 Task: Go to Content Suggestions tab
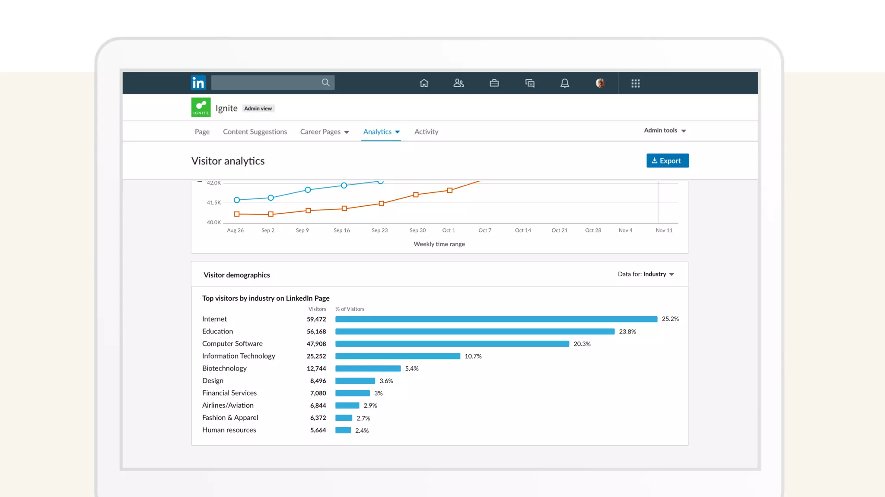(255, 132)
